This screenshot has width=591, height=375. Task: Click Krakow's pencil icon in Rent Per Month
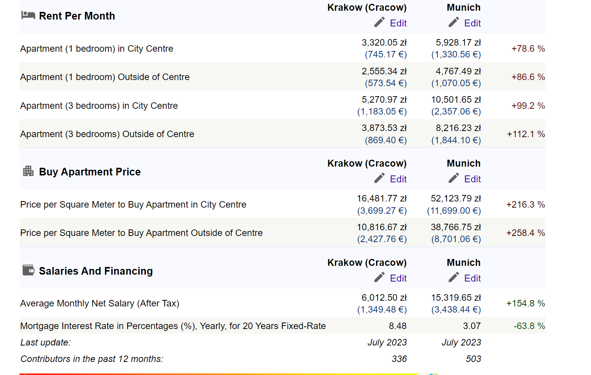pos(379,23)
